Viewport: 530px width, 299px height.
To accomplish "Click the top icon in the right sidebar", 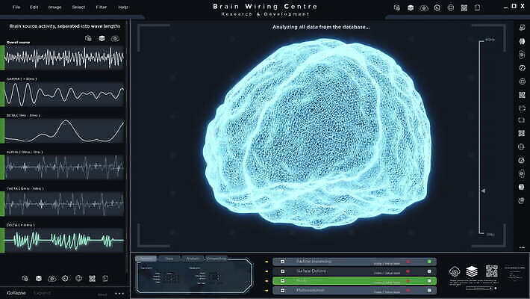I will click(521, 28).
